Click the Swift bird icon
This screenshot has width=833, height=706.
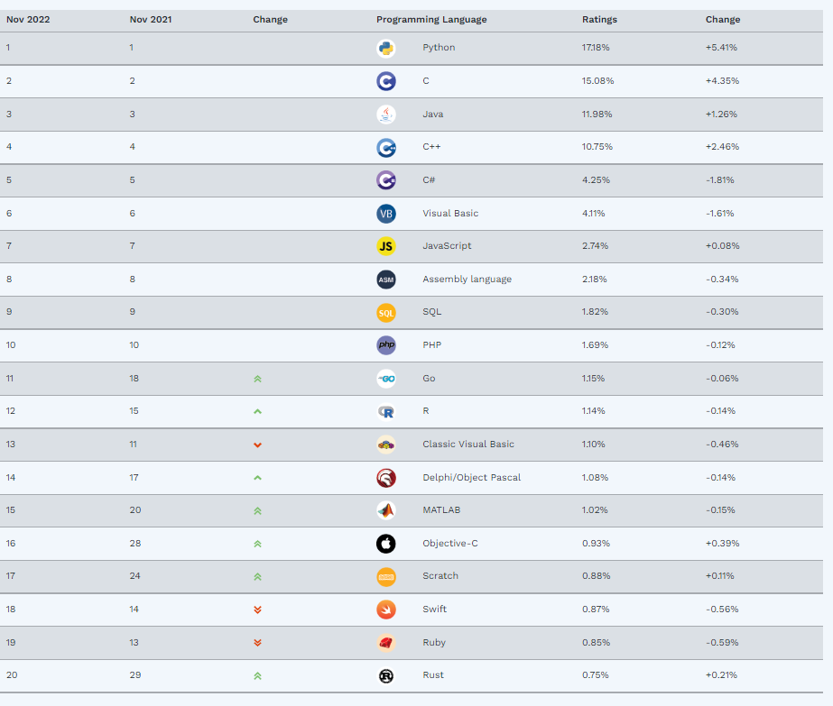(385, 610)
